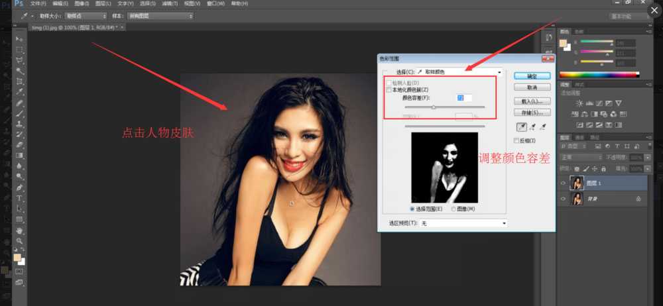Select the Dodge tool
Screen dimensions: 663x306
pyautogui.click(x=20, y=177)
